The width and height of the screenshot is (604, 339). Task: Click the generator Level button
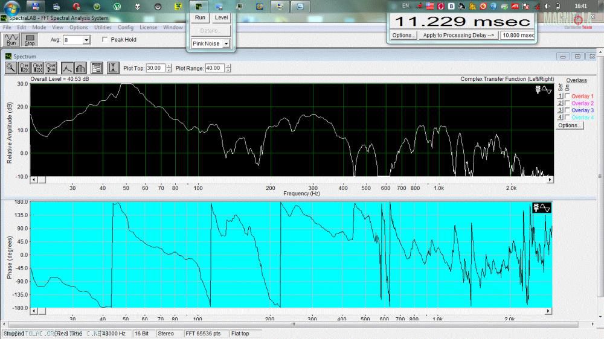pyautogui.click(x=221, y=17)
